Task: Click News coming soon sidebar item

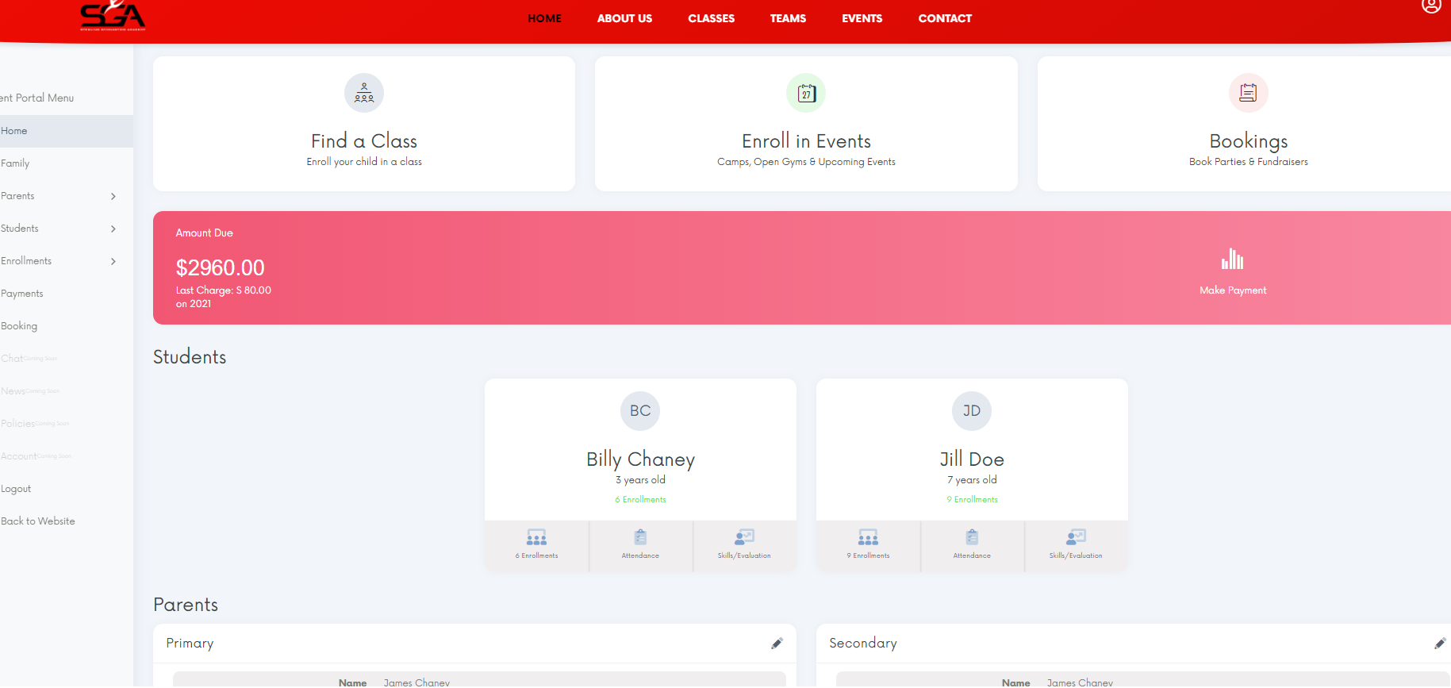Action: (30, 391)
